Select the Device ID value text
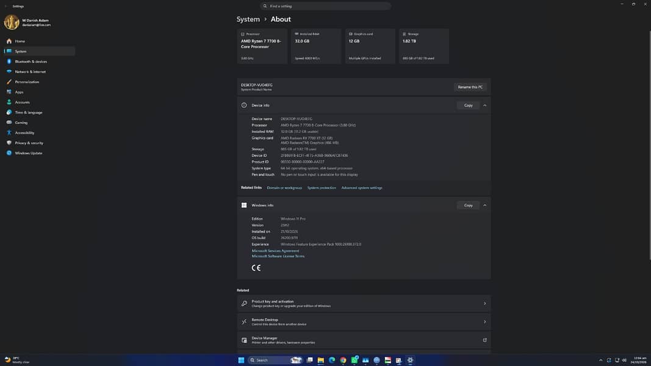This screenshot has width=651, height=366. [314, 156]
